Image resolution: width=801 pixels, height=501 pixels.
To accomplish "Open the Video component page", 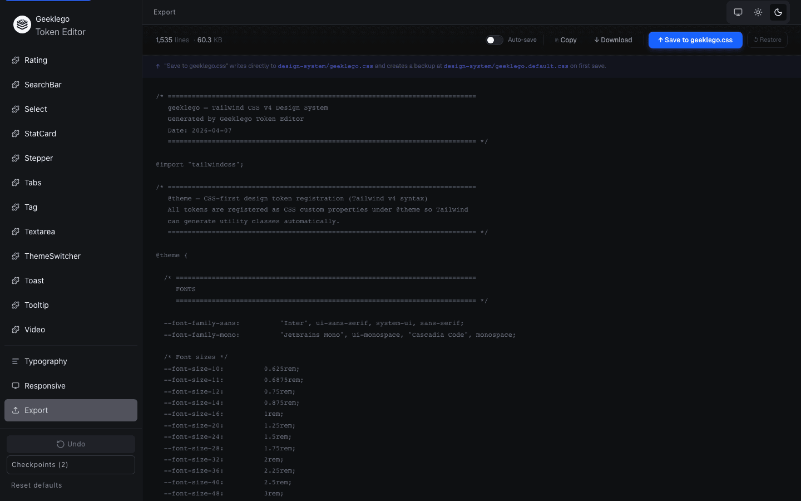I will (x=71, y=330).
